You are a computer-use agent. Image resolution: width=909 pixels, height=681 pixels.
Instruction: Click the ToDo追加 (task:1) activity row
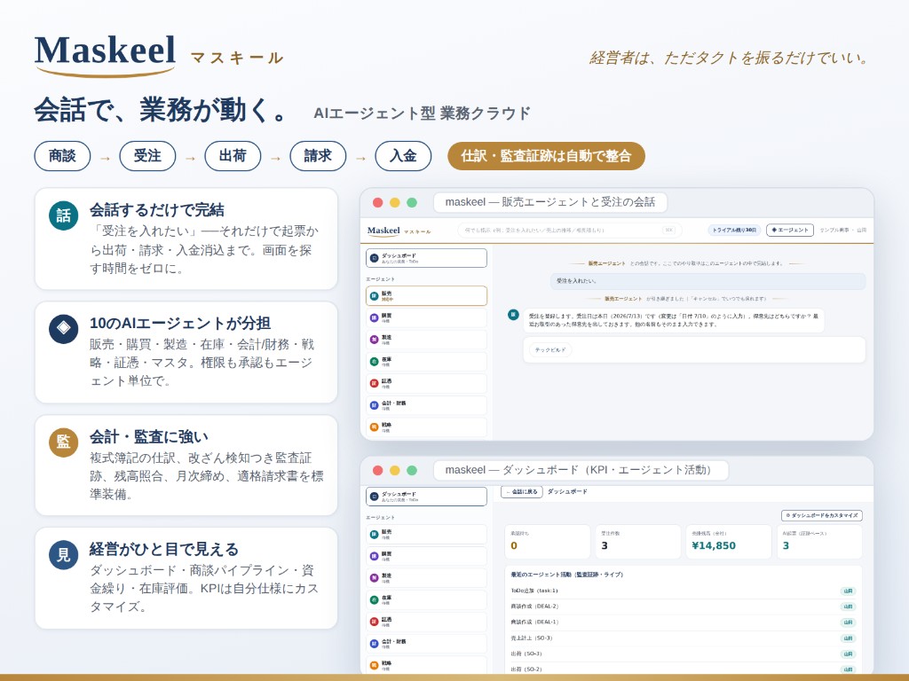coord(683,591)
